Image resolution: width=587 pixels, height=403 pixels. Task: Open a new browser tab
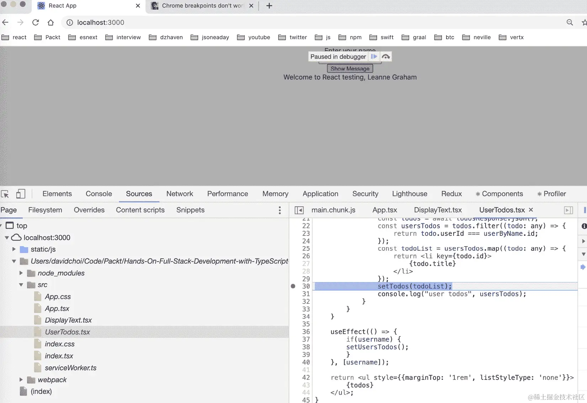(x=269, y=6)
